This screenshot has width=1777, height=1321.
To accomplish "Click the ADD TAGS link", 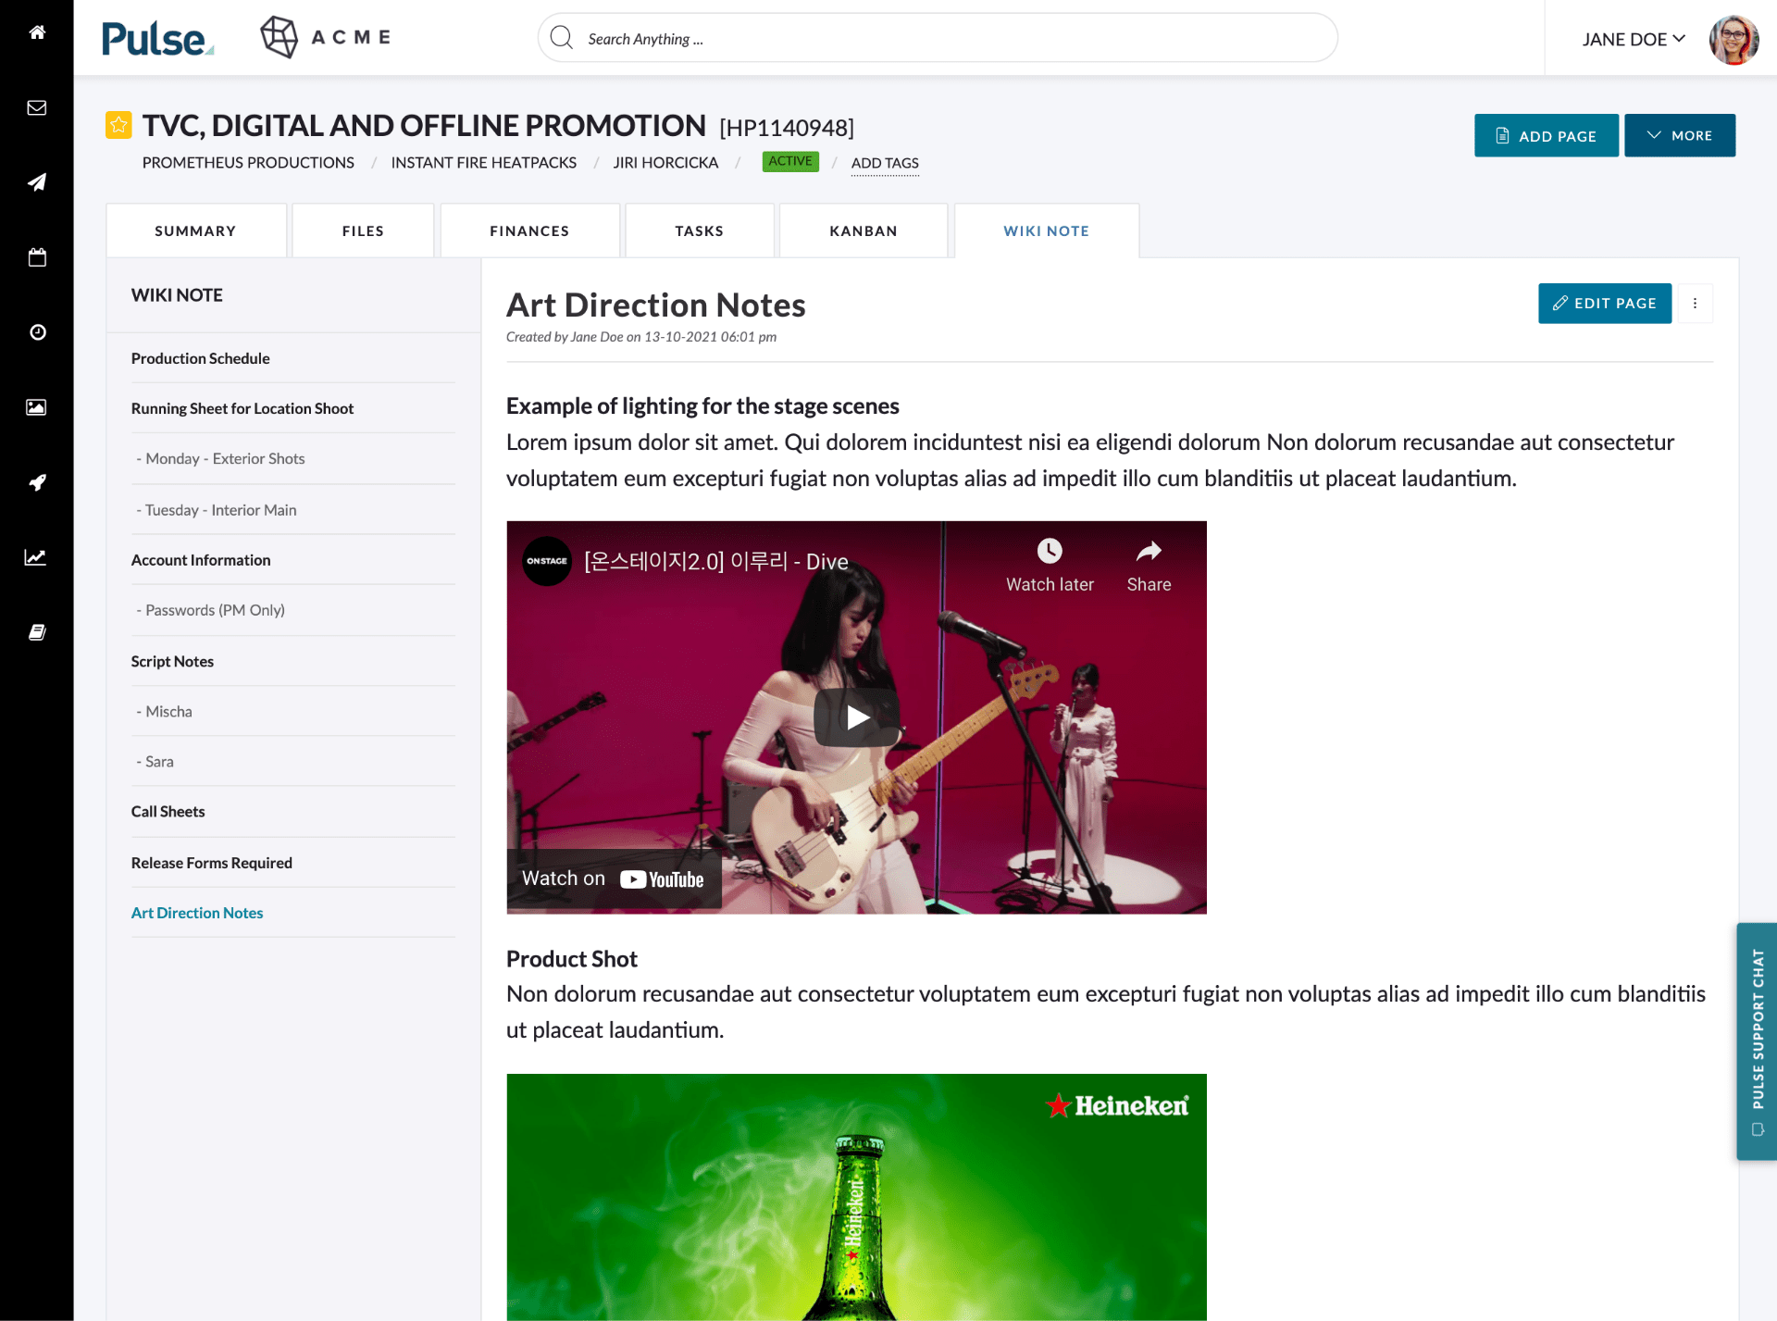I will pyautogui.click(x=885, y=163).
